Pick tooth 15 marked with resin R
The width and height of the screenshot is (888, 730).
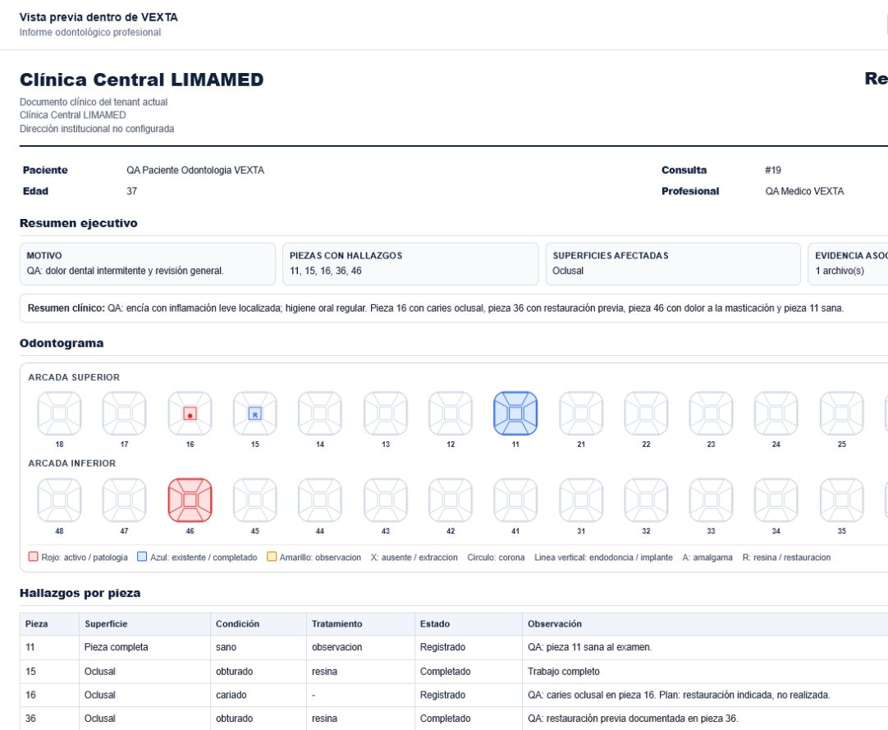coord(255,413)
